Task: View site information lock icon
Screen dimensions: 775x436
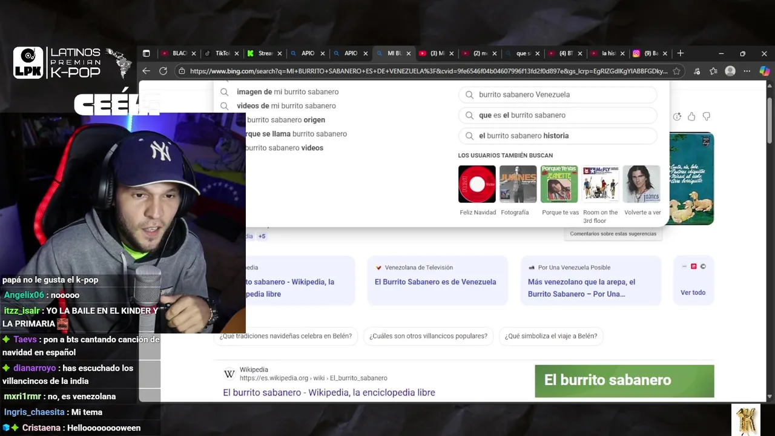Action: pyautogui.click(x=182, y=71)
